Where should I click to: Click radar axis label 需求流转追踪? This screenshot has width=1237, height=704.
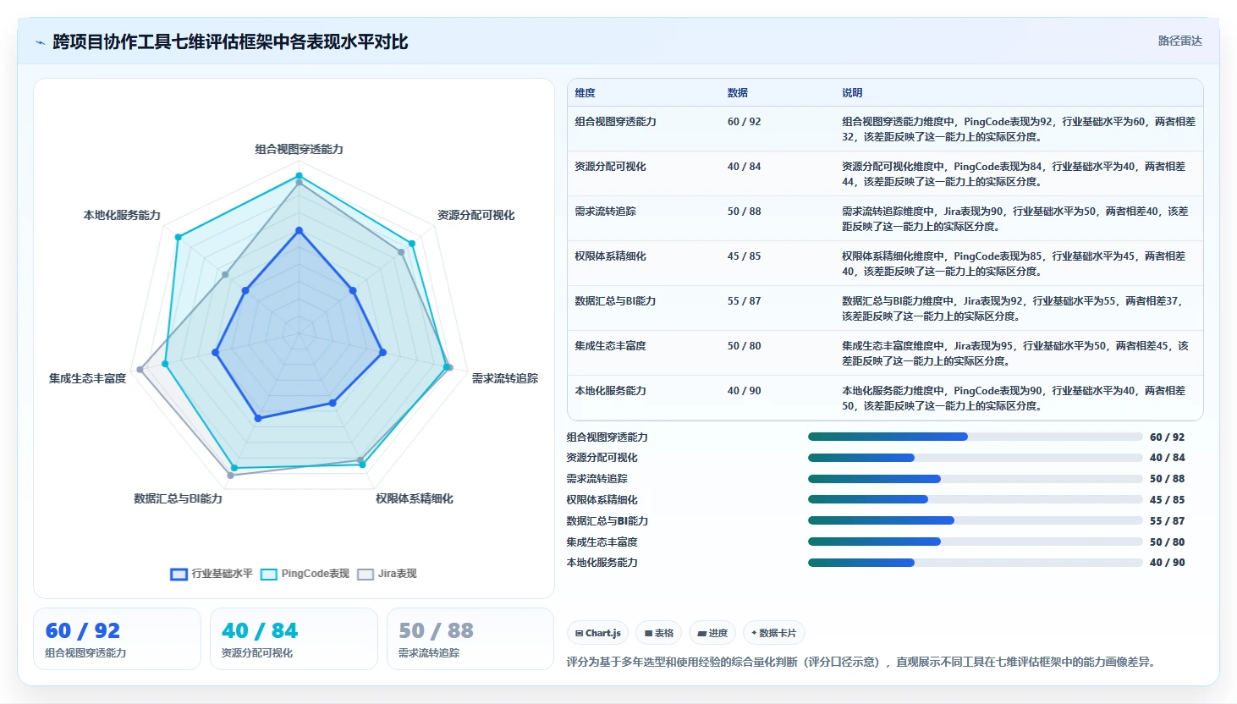click(x=505, y=378)
